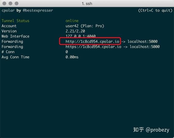Click the 0.00ms average time value
This screenshot has width=174, height=138.
click(x=72, y=57)
